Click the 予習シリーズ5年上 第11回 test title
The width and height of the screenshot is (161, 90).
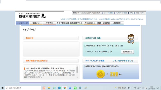(x=104, y=45)
